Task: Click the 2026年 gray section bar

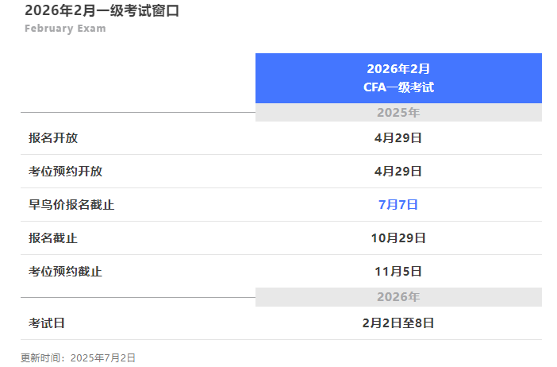Action: (x=398, y=297)
